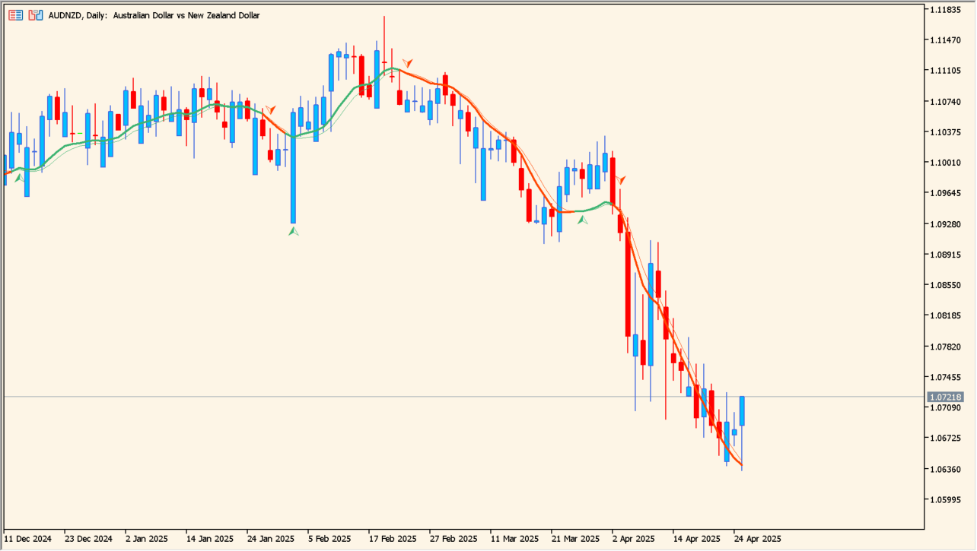Click the 1.08185 price axis label
977x551 pixels.
945,315
